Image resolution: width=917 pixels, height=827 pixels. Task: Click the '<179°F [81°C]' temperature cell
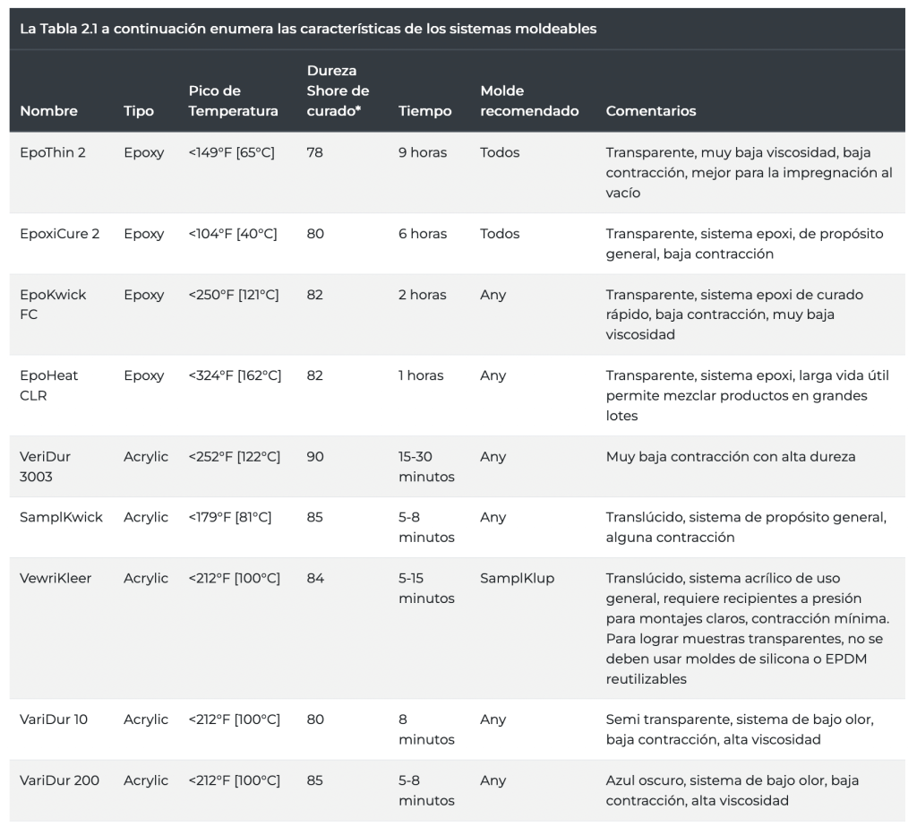[x=230, y=517]
